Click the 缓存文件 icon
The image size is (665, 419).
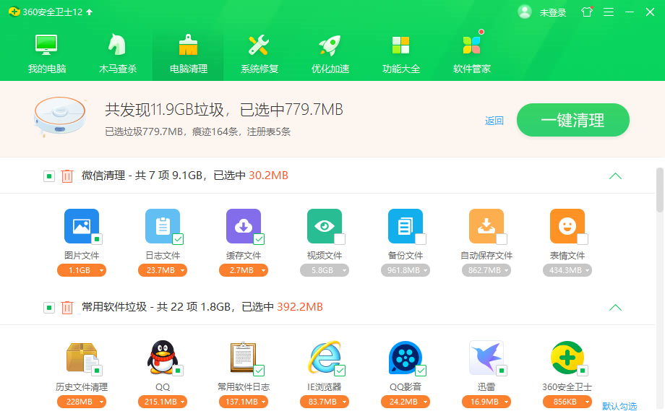244,226
